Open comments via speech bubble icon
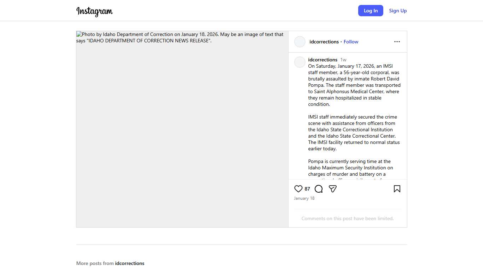 pyautogui.click(x=319, y=189)
